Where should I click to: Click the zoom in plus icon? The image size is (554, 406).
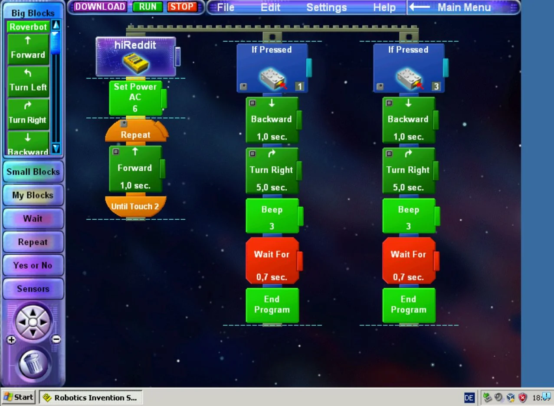pos(11,340)
